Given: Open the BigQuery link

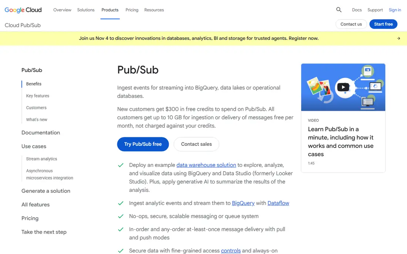Looking at the screenshot, I should (243, 203).
